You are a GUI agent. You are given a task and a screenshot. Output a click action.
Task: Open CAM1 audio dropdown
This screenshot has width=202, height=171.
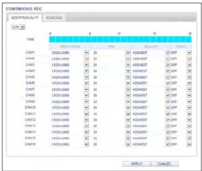tap(189, 53)
